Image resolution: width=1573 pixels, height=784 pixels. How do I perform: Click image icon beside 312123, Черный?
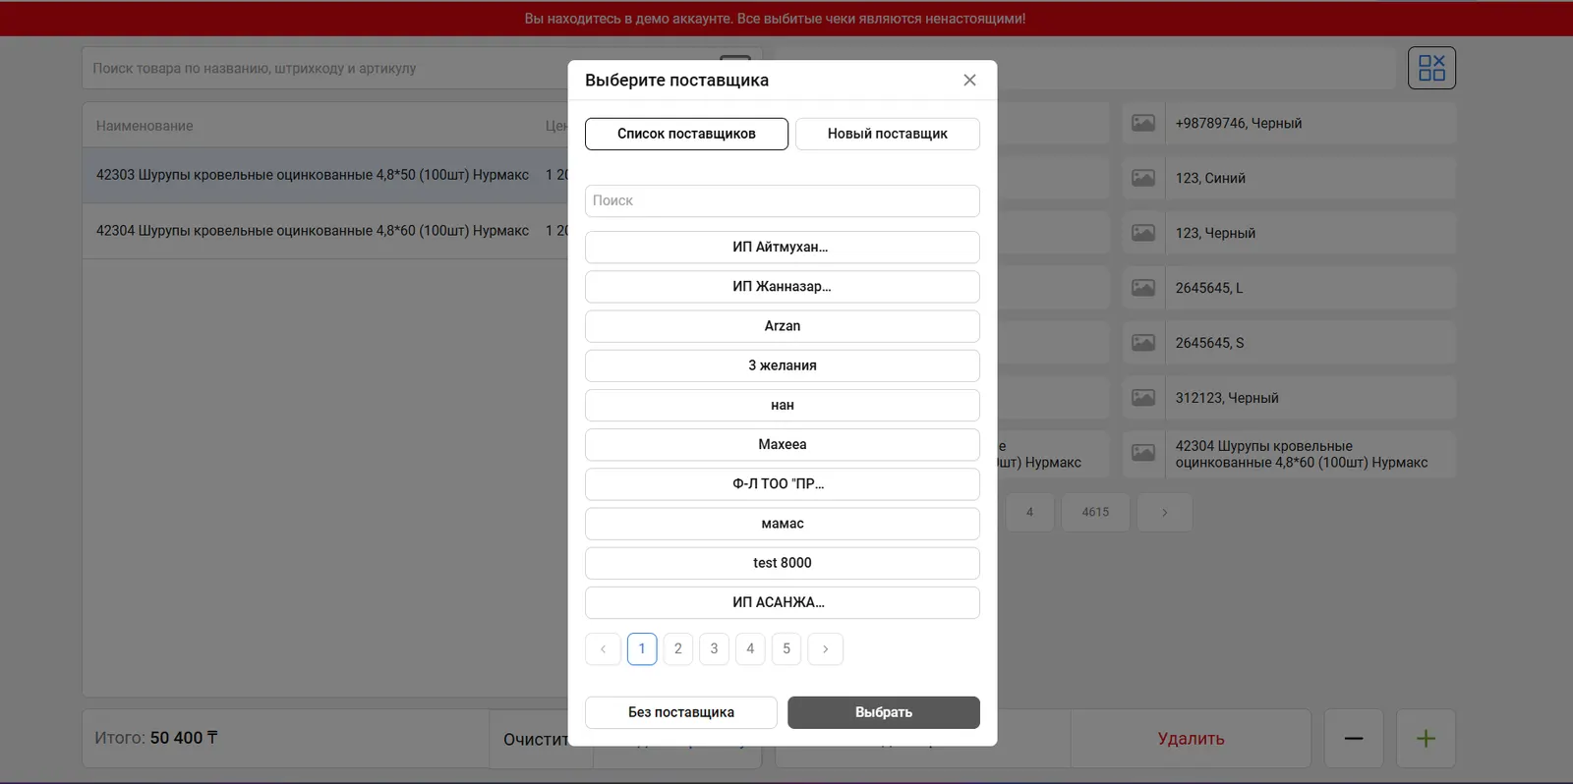[1143, 399]
